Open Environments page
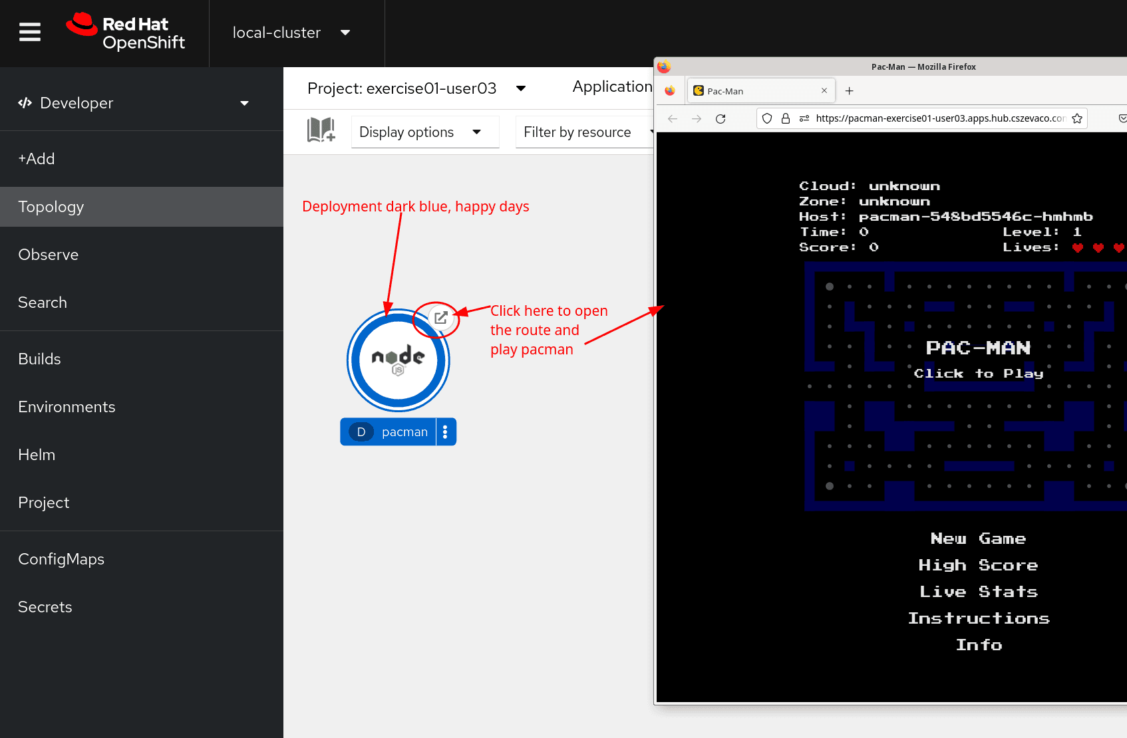The height and width of the screenshot is (738, 1127). pos(142,407)
